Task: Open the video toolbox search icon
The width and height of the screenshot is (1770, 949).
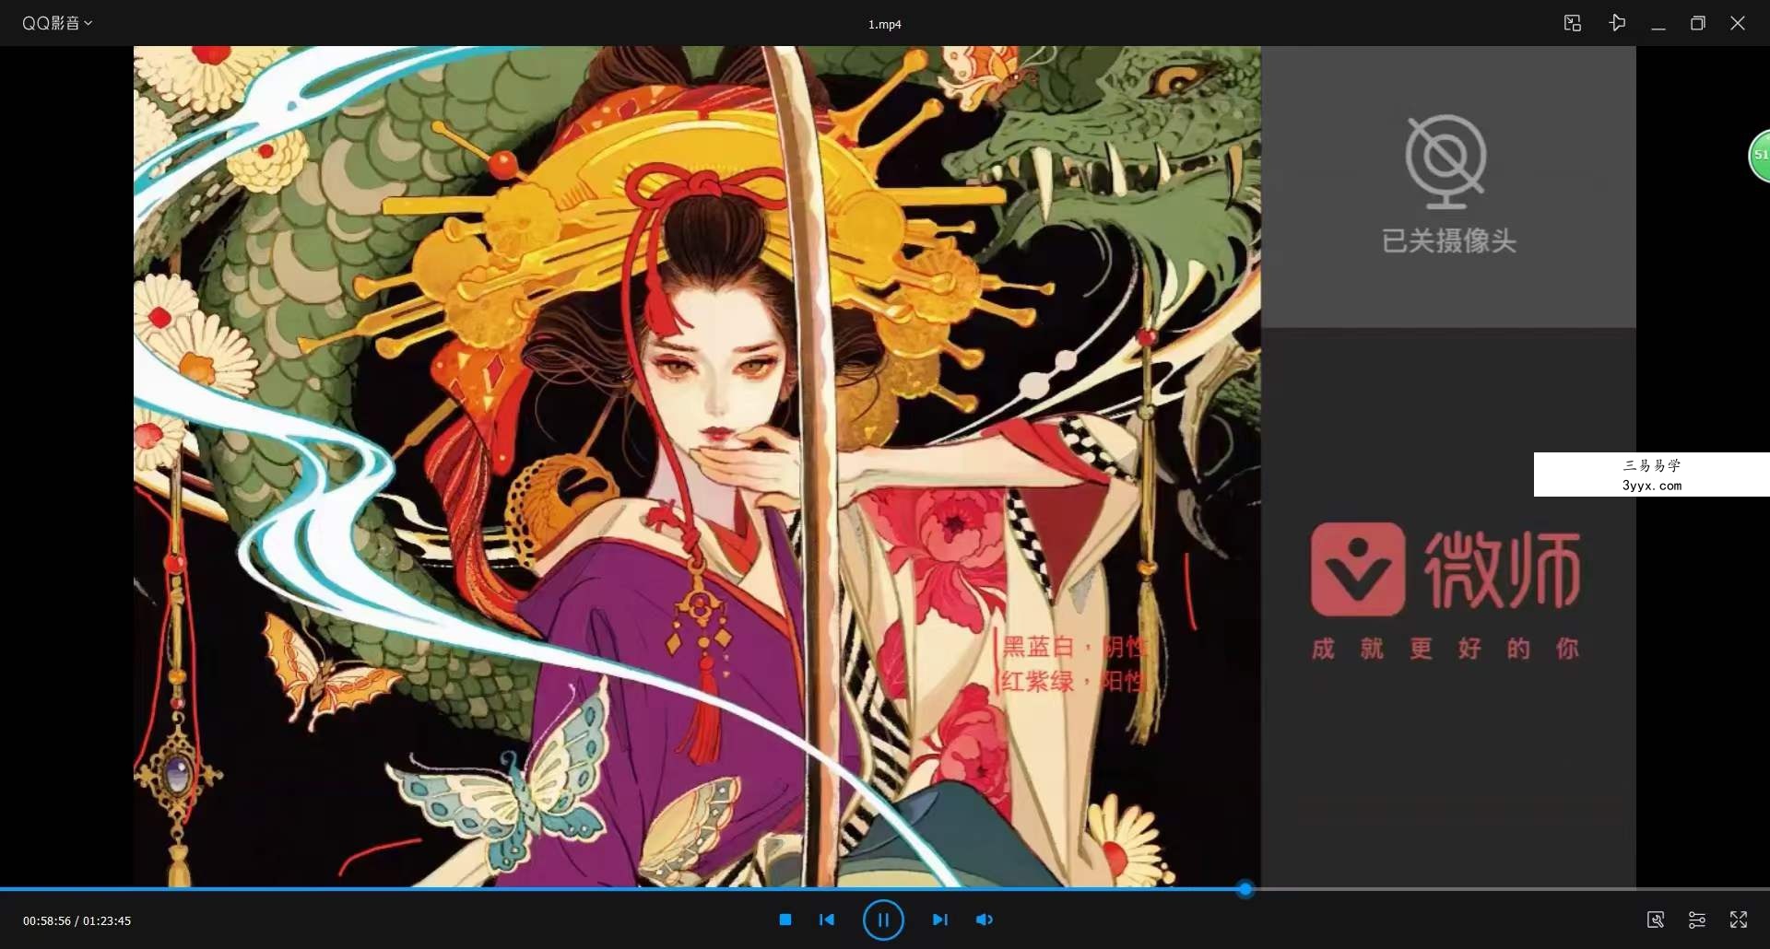Action: coord(1656,920)
